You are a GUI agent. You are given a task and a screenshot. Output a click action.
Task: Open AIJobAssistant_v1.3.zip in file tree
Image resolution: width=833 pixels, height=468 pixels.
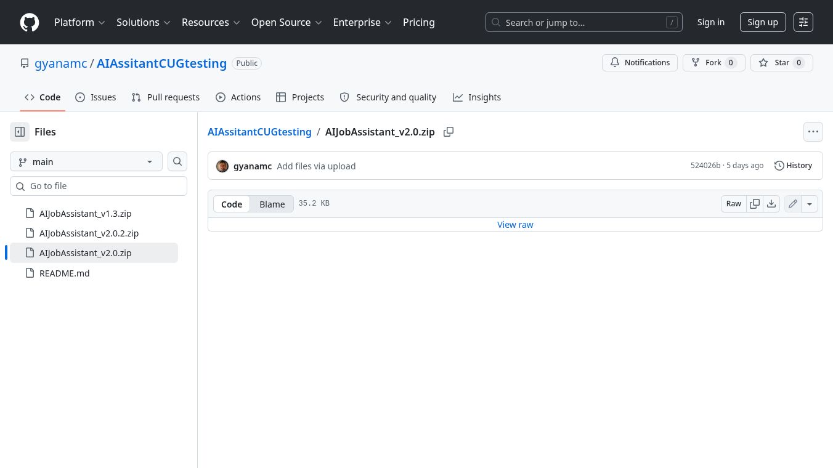pos(94,214)
